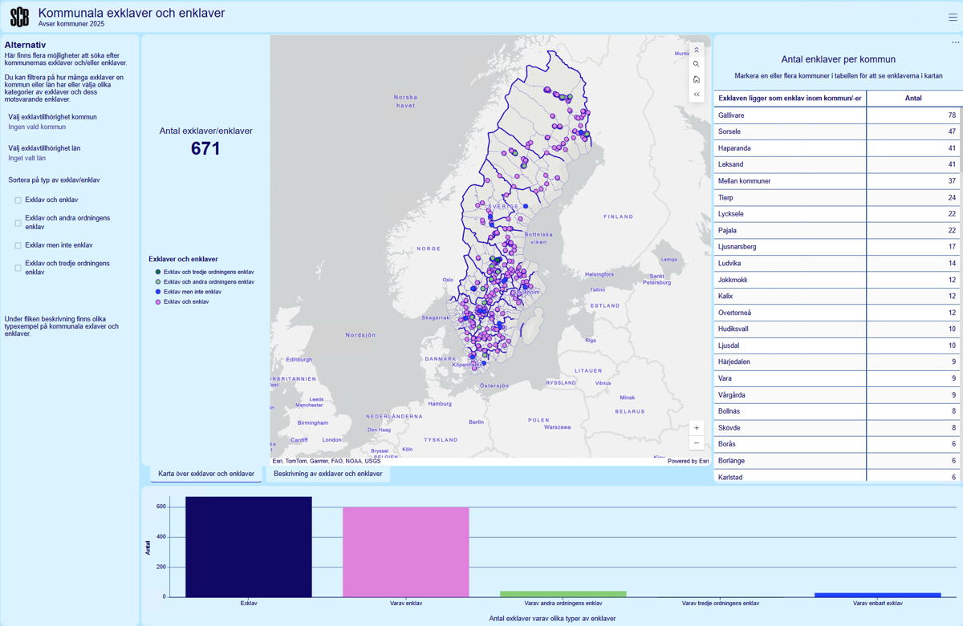Select 'Karta över exklaver och enklaver' tab

206,474
